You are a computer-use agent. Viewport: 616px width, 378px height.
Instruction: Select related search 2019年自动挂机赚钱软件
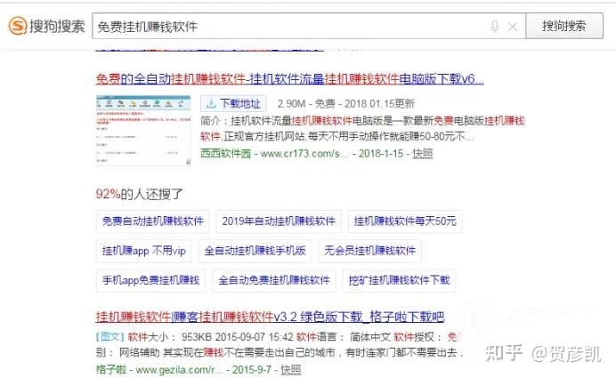tap(279, 221)
